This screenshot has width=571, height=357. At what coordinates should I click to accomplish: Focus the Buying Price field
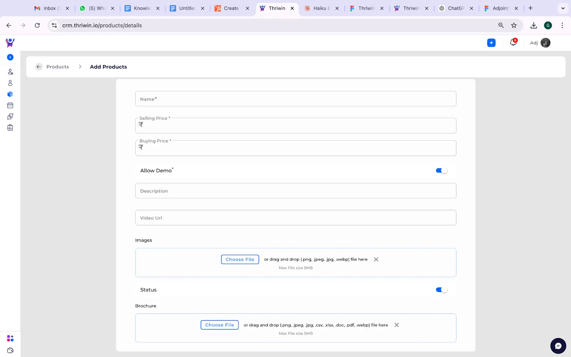click(x=296, y=148)
